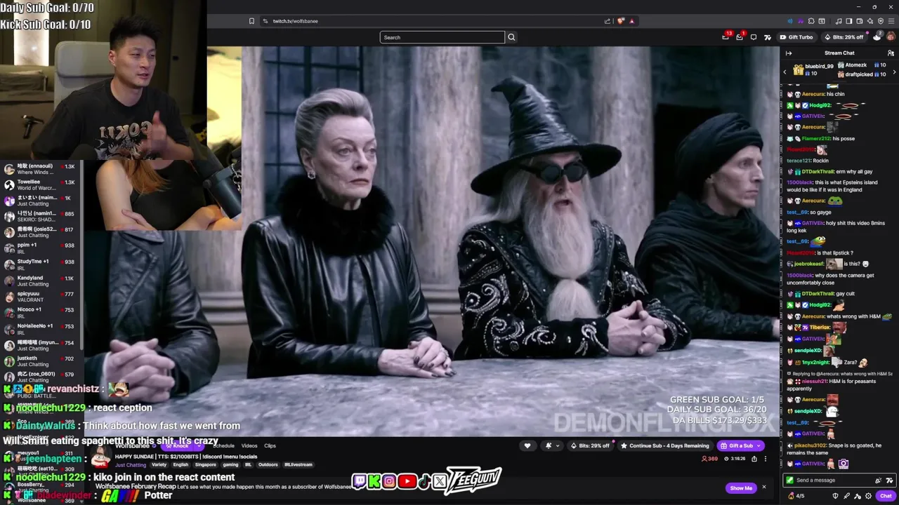Switch to Clips tab
This screenshot has width=899, height=505.
pyautogui.click(x=270, y=446)
